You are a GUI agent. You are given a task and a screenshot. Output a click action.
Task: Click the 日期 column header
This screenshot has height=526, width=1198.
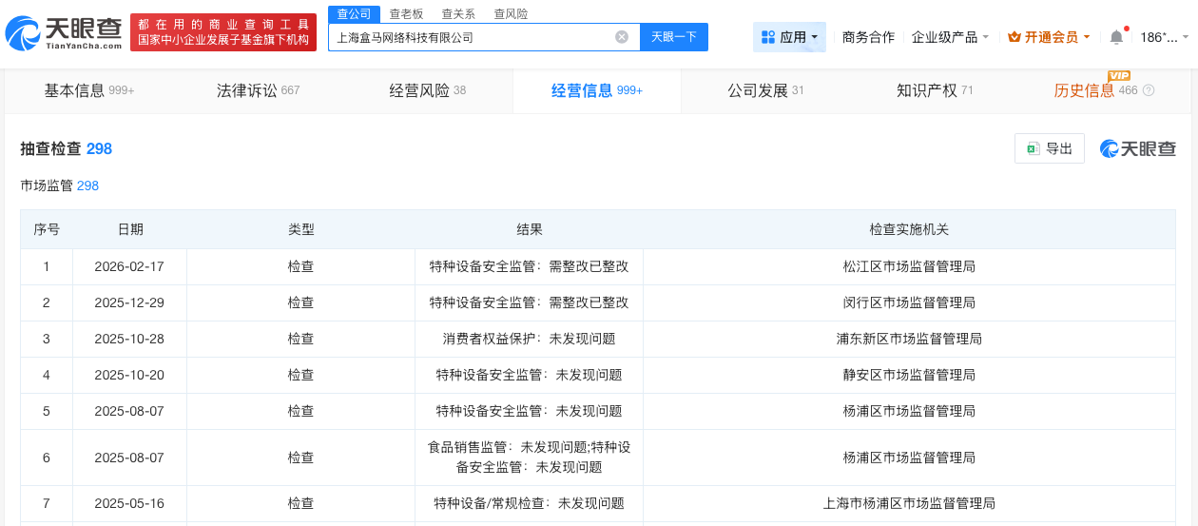(130, 229)
